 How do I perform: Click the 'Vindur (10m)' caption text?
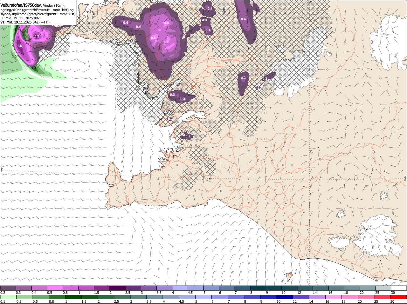pos(54,5)
